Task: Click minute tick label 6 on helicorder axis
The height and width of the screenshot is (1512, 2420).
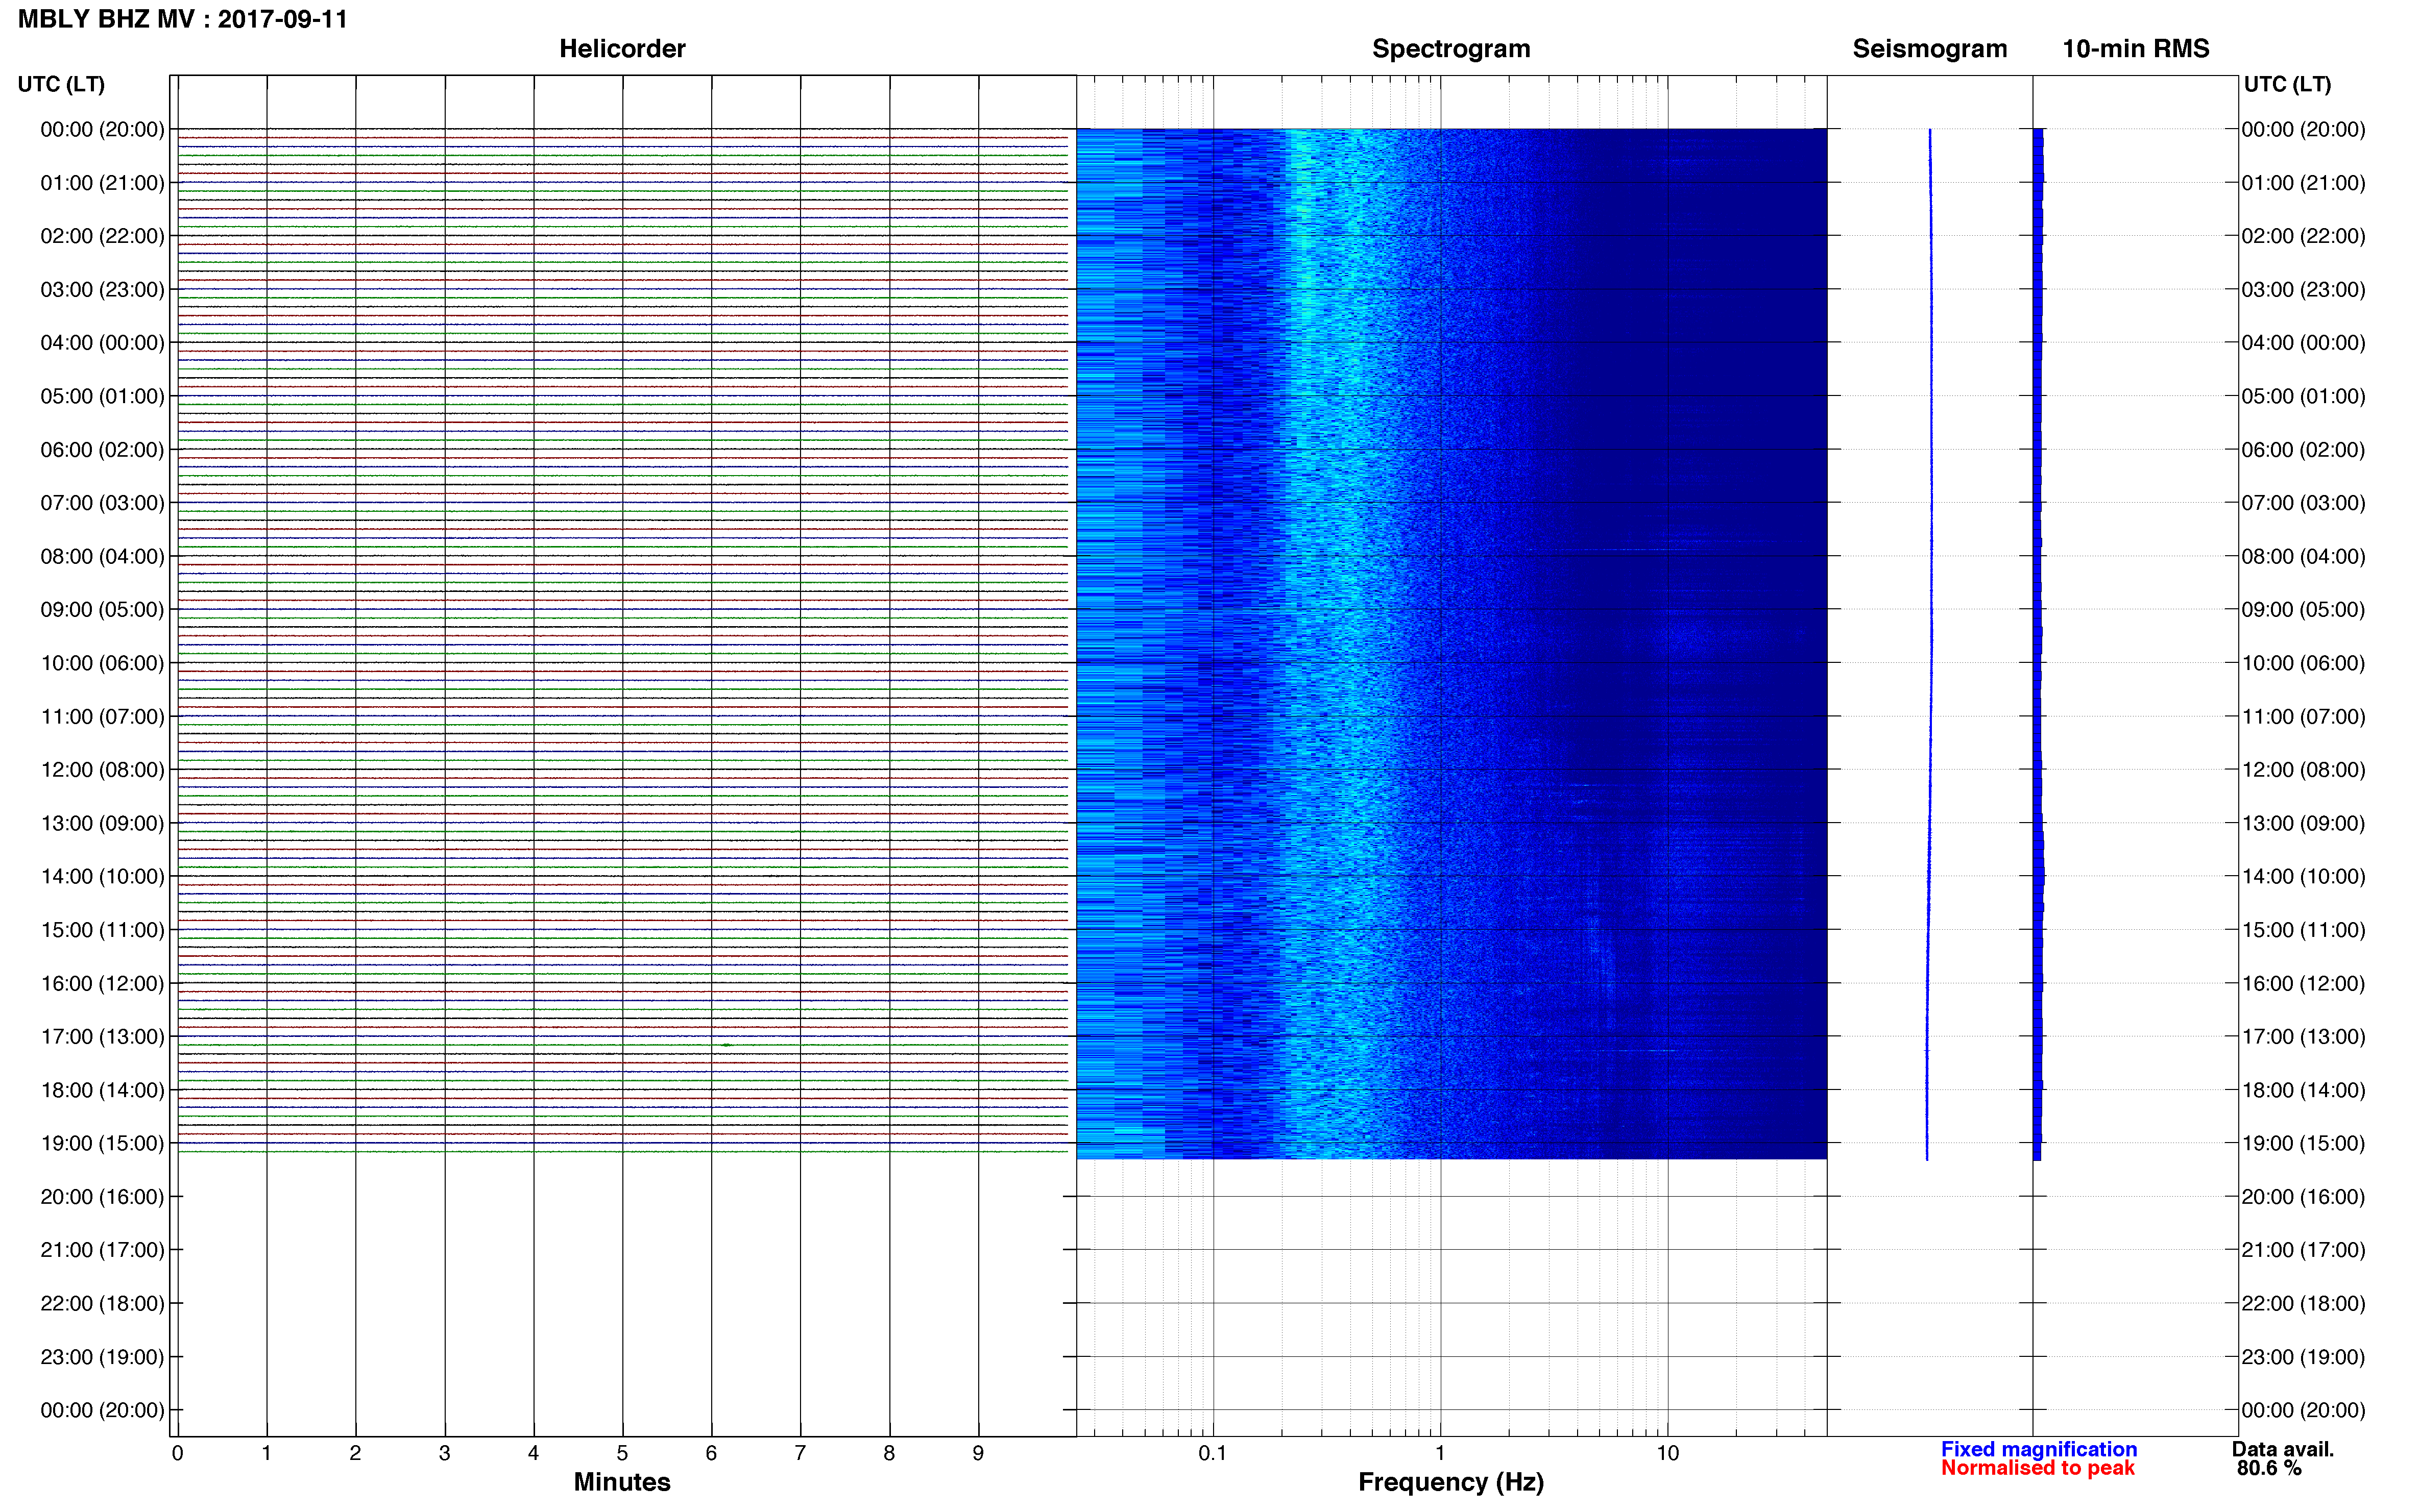Action: coord(711,1454)
